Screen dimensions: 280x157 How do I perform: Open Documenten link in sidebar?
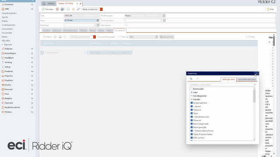click(7, 33)
